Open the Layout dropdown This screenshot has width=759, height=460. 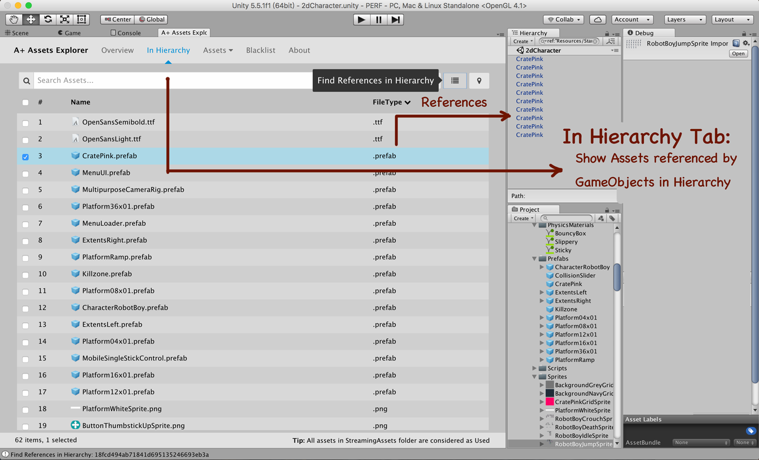[733, 20]
